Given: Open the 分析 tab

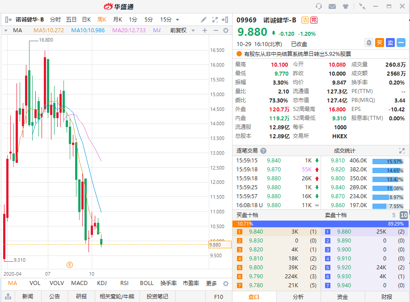Looking at the screenshot, I should 298,297.
